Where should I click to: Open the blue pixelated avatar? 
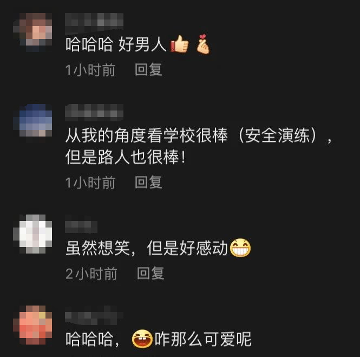(32, 120)
